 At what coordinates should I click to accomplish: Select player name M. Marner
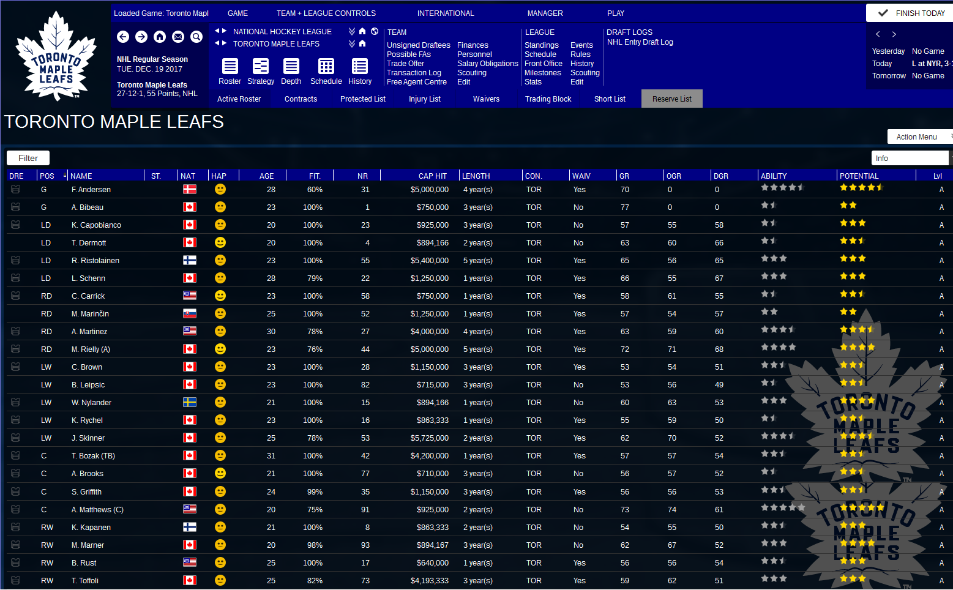point(88,545)
